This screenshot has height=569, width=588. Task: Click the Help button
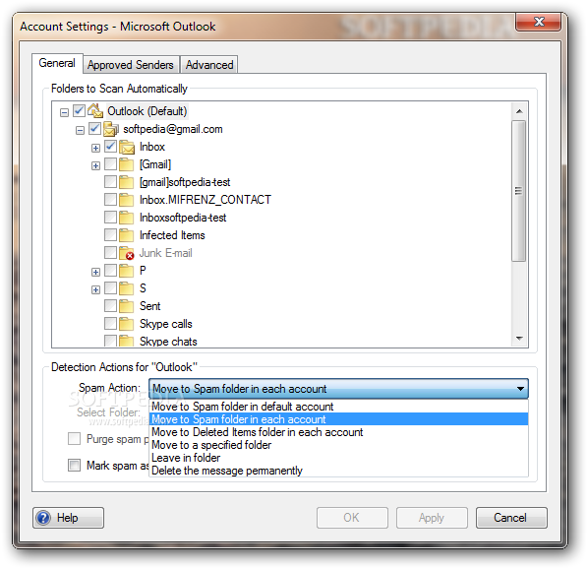click(x=68, y=518)
